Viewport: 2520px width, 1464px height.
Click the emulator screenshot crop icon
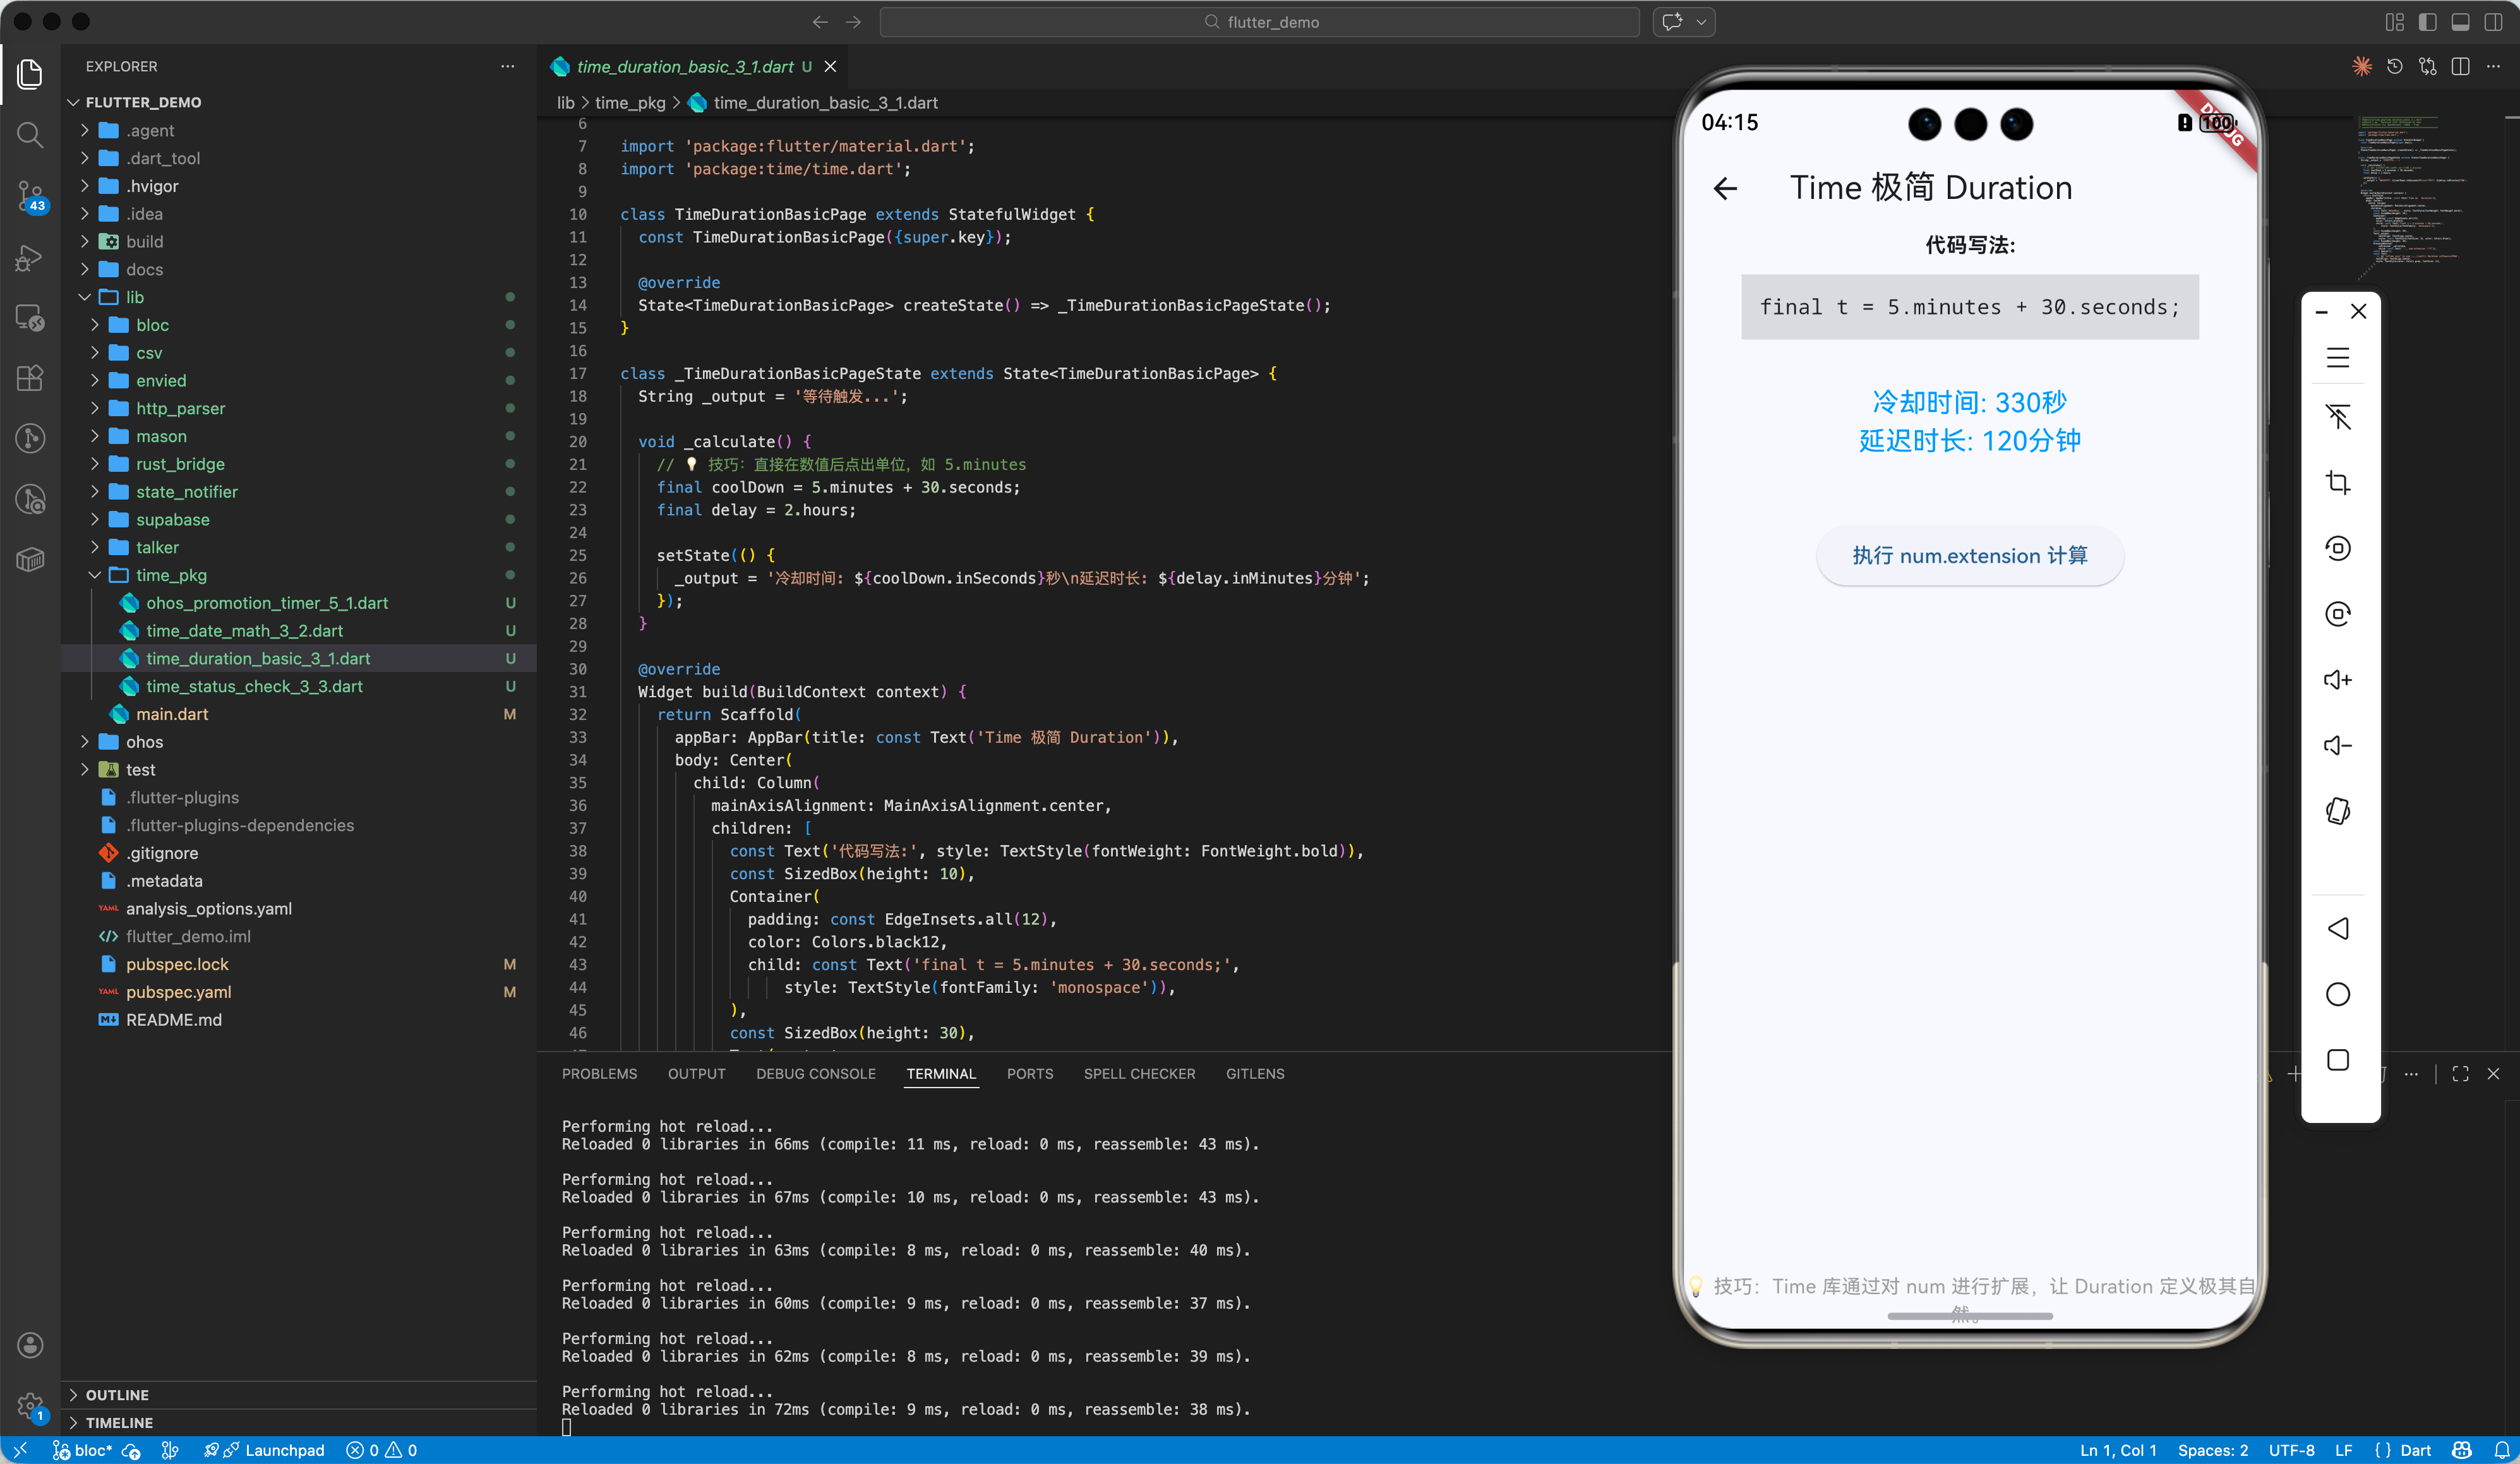(2337, 483)
